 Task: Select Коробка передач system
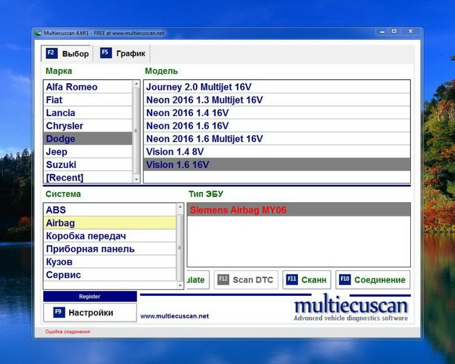110,236
